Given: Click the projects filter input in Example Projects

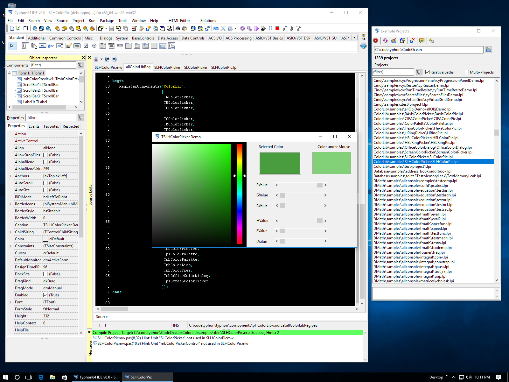Looking at the screenshot, I should tap(394, 72).
